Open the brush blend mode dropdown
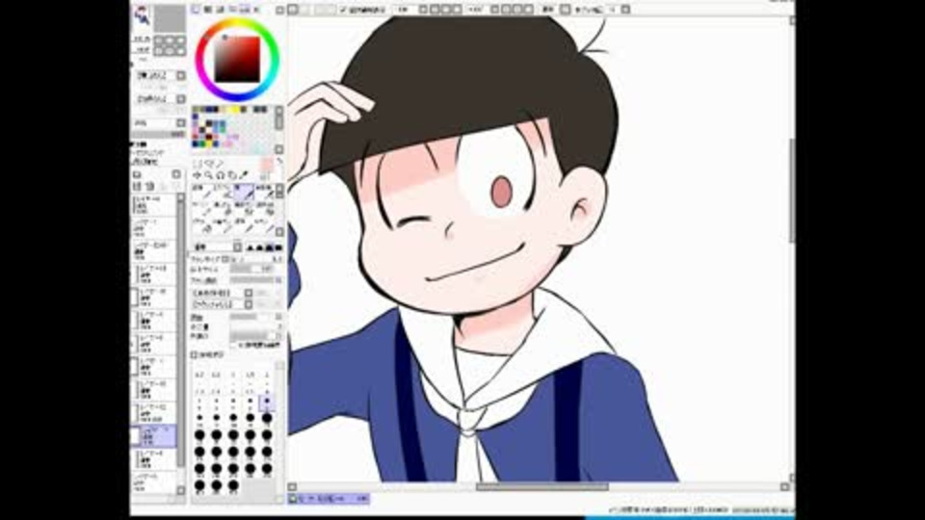The height and width of the screenshot is (520, 925). click(237, 247)
